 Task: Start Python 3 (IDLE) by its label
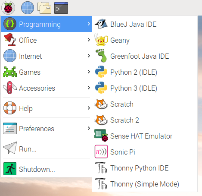tap(134, 88)
